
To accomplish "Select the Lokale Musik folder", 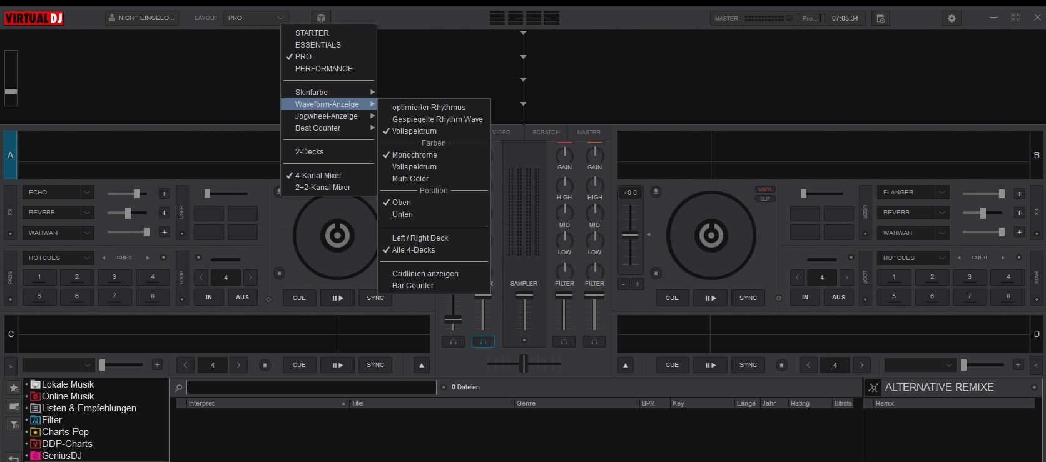I will (x=68, y=384).
